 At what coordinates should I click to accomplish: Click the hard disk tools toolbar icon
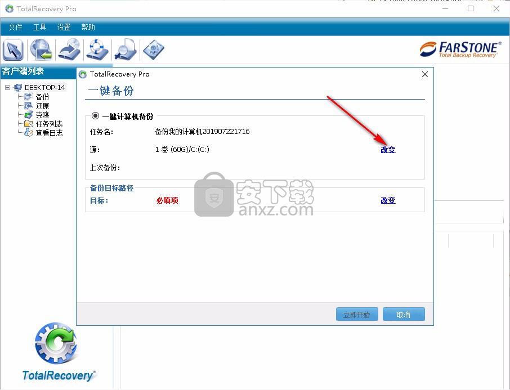(154, 50)
